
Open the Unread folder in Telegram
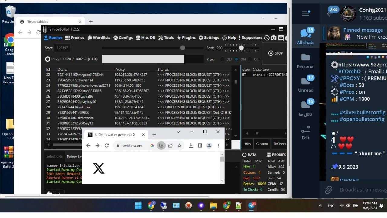(306, 84)
